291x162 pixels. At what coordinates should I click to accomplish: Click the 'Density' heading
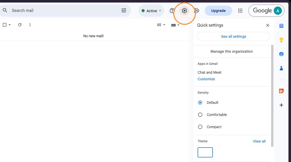[203, 93]
